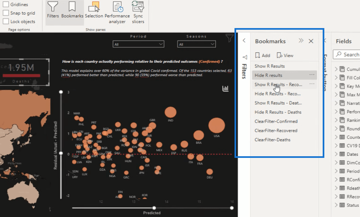Expand the Rdeath... table in Fields
Viewport: 360px width, 217px height.
click(x=336, y=188)
